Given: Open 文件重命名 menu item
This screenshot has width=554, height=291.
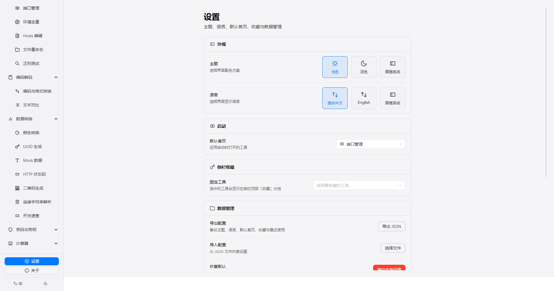Looking at the screenshot, I should (x=32, y=50).
